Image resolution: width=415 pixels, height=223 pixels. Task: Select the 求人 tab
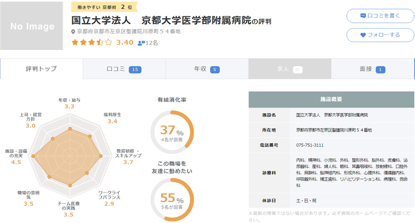[x=289, y=69]
